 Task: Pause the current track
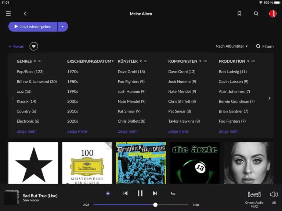click(140, 193)
